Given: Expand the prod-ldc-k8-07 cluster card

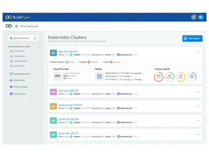Looking at the screenshot, I should pyautogui.click(x=198, y=135).
